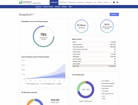Toggle International Equities legend entry

click(x=108, y=83)
